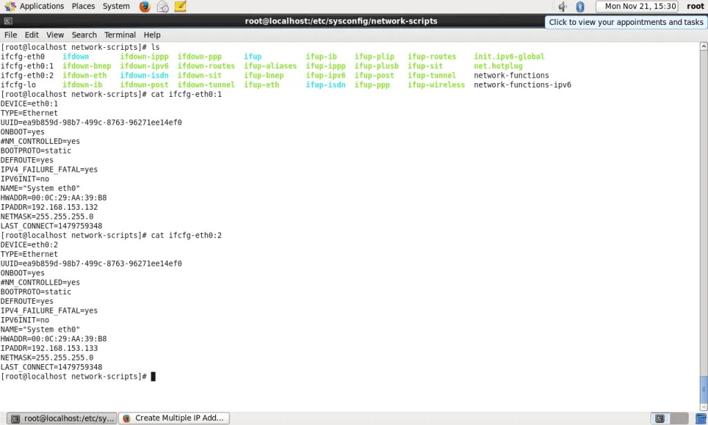Open the terminal Search menu
This screenshot has width=708, height=425.
click(x=84, y=35)
